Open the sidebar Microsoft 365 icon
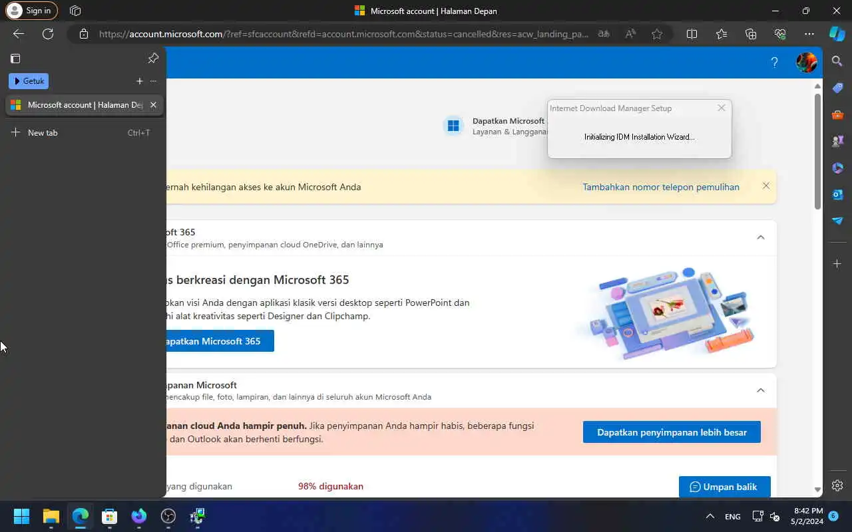852x532 pixels. pos(837,168)
